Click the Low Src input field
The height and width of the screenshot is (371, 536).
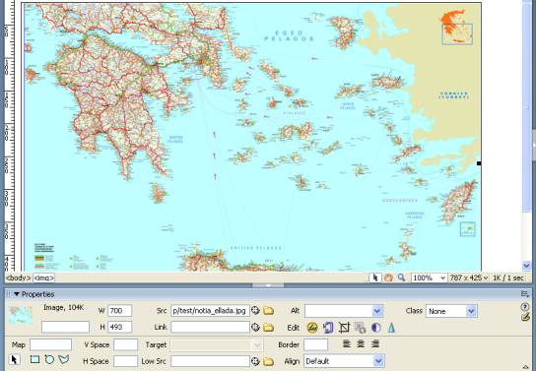pyautogui.click(x=210, y=361)
